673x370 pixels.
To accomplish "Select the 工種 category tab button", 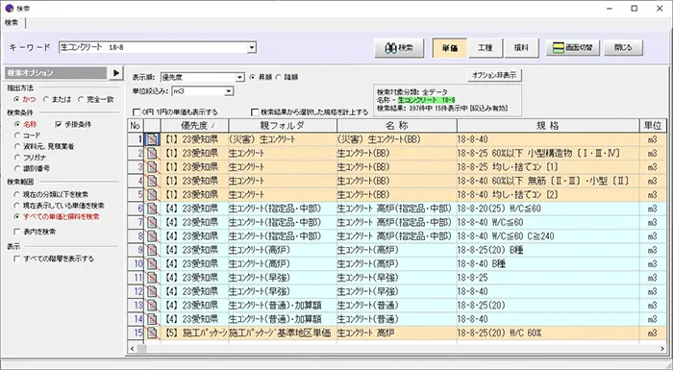I will 485,48.
